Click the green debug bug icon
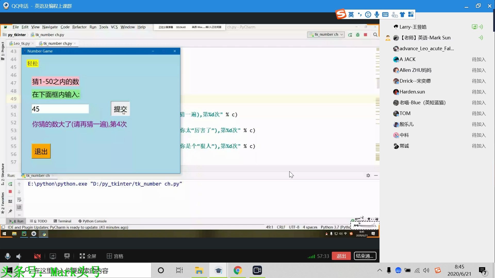Image resolution: width=495 pixels, height=278 pixels. pyautogui.click(x=358, y=35)
